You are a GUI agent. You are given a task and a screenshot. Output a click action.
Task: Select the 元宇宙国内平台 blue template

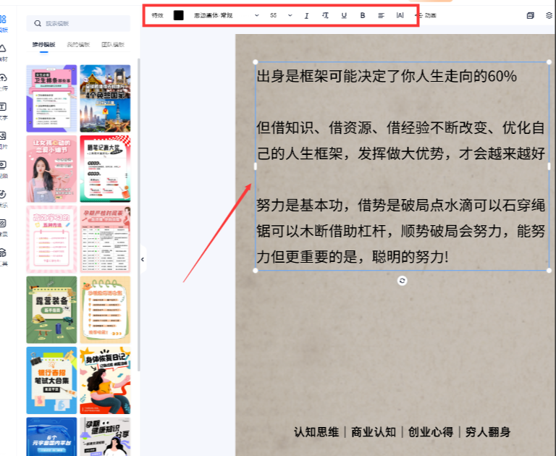pos(51,437)
